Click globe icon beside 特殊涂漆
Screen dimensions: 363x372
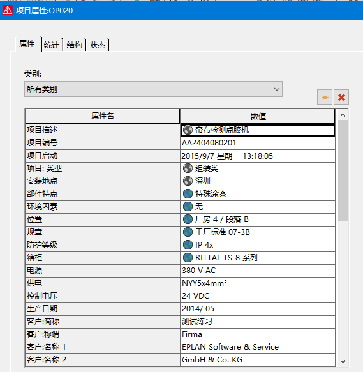click(x=188, y=194)
